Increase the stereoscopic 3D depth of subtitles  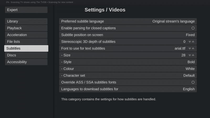[x=193, y=42]
